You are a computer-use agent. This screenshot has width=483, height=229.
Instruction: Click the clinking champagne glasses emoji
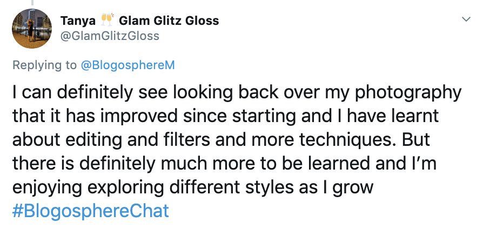click(108, 21)
